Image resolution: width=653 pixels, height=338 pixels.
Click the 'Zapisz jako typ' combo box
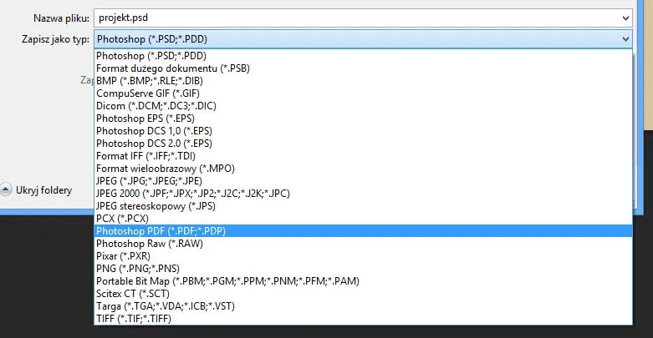coord(363,39)
